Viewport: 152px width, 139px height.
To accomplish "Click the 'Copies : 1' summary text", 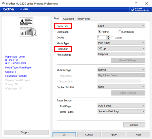I will click(x=11, y=72).
